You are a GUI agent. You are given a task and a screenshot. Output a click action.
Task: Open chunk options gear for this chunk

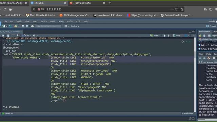pyautogui.click(x=182, y=41)
